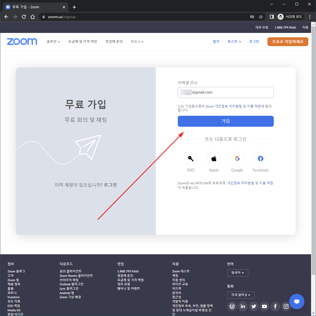Viewport: 316px width, 316px height.
Task: Open Zoom WordPress blog icon
Action: pos(232,306)
